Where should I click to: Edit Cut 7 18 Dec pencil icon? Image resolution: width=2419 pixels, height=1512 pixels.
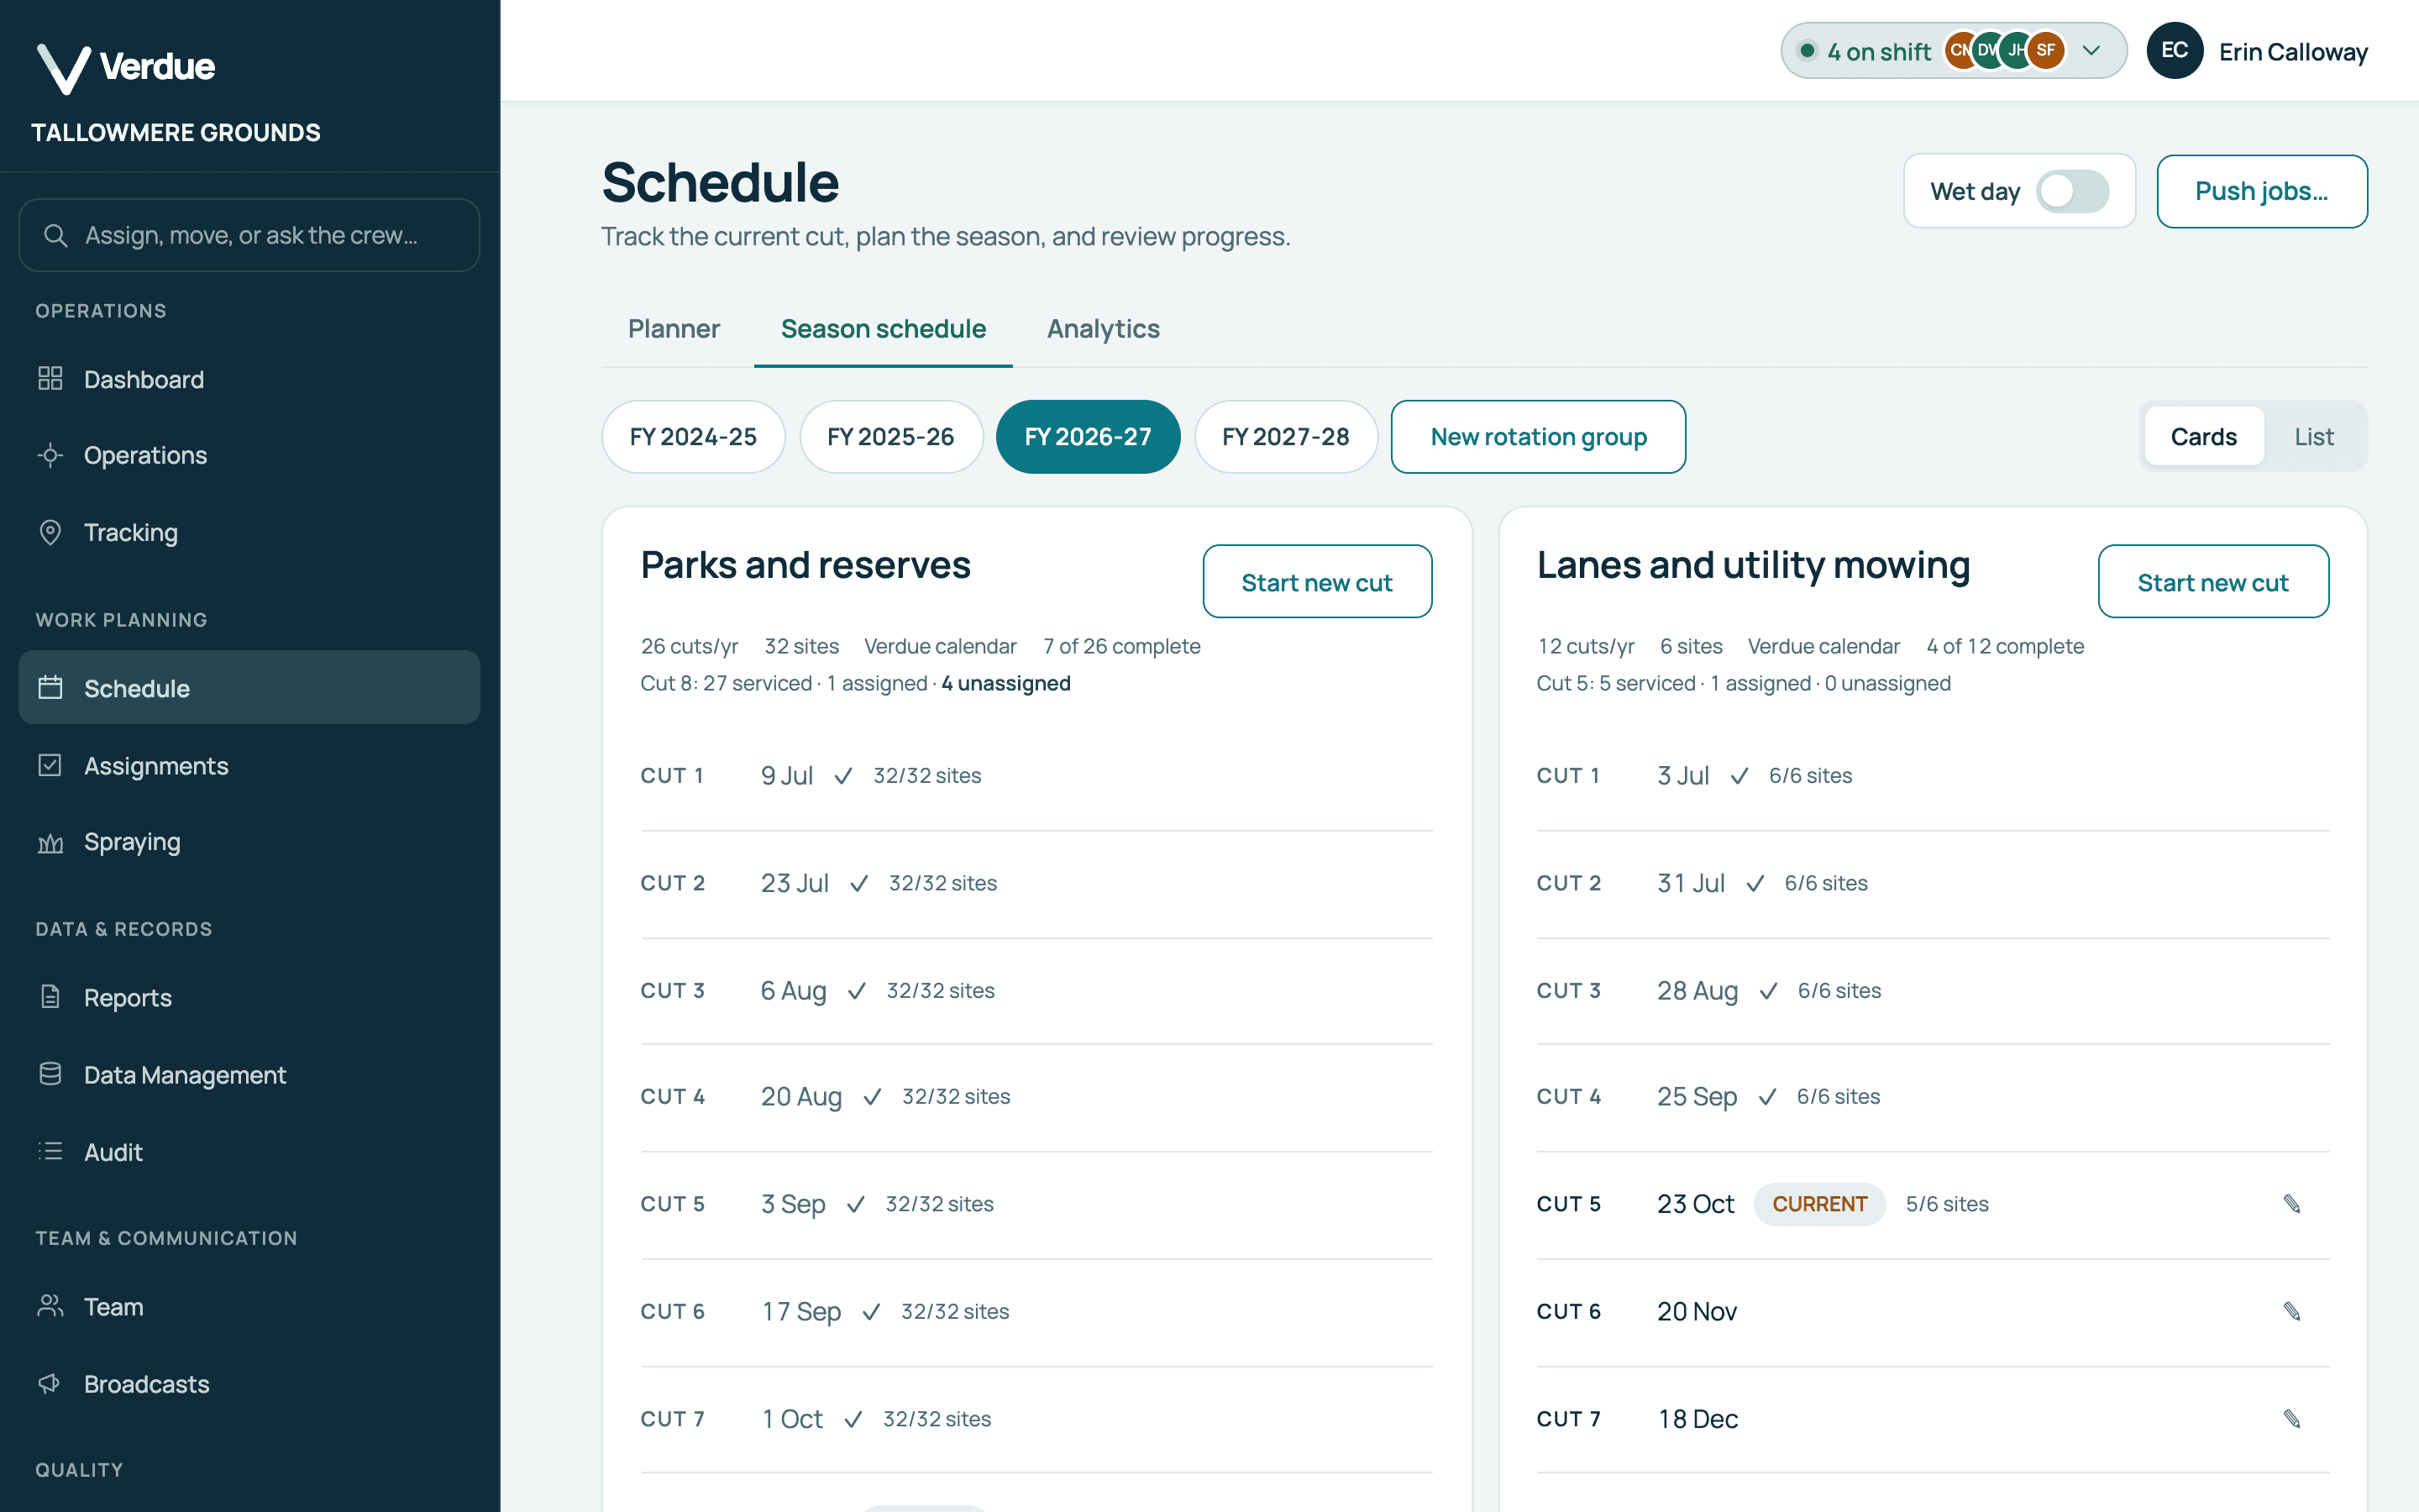click(2292, 1418)
